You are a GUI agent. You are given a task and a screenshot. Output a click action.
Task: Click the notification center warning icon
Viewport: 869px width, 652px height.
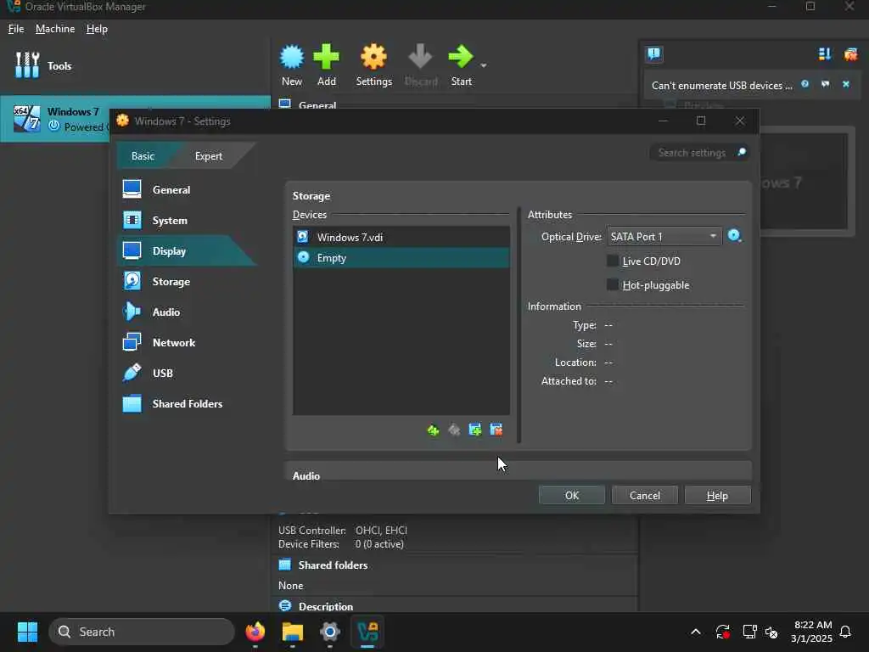pyautogui.click(x=654, y=53)
